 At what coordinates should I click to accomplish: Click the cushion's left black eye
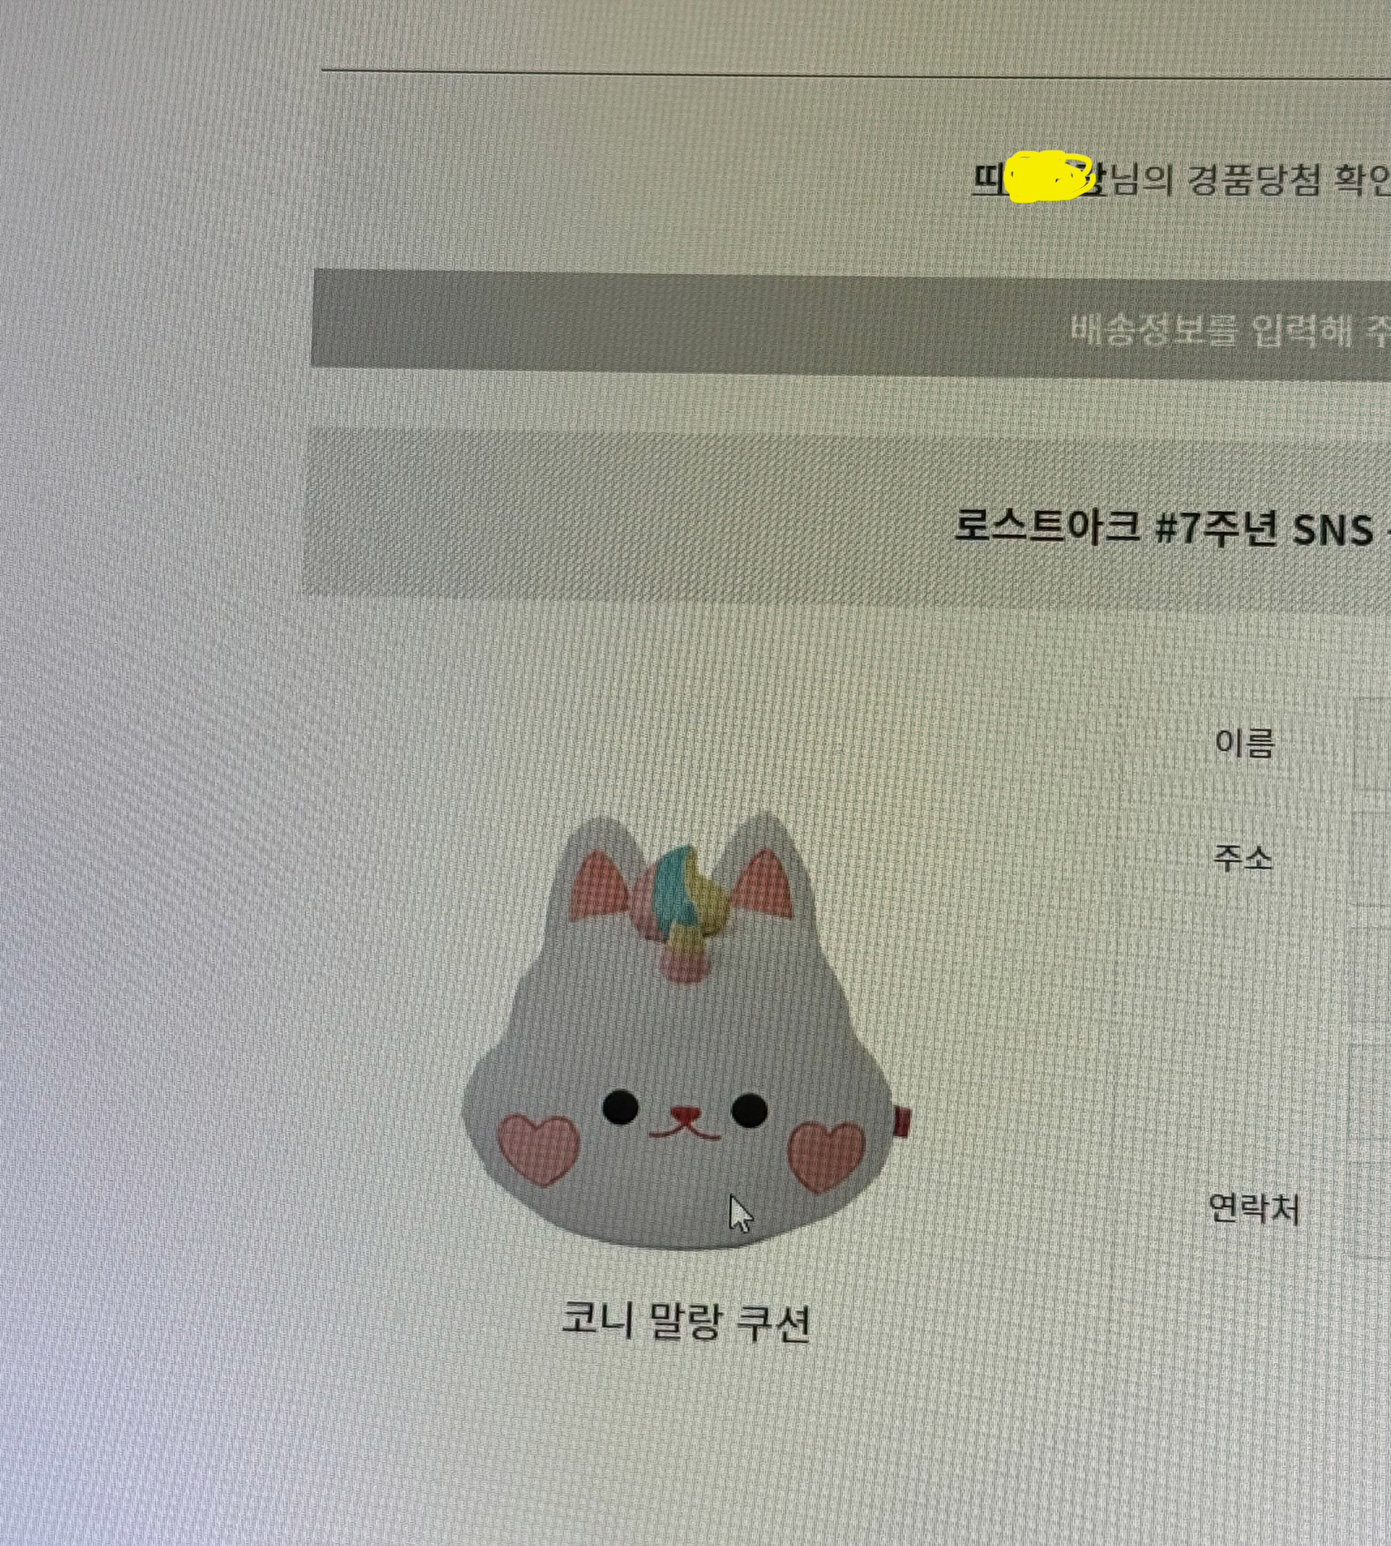620,1107
